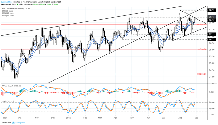
Task: Click the 0.5(96.04) Fibonacci label
Action: click(x=203, y=49)
